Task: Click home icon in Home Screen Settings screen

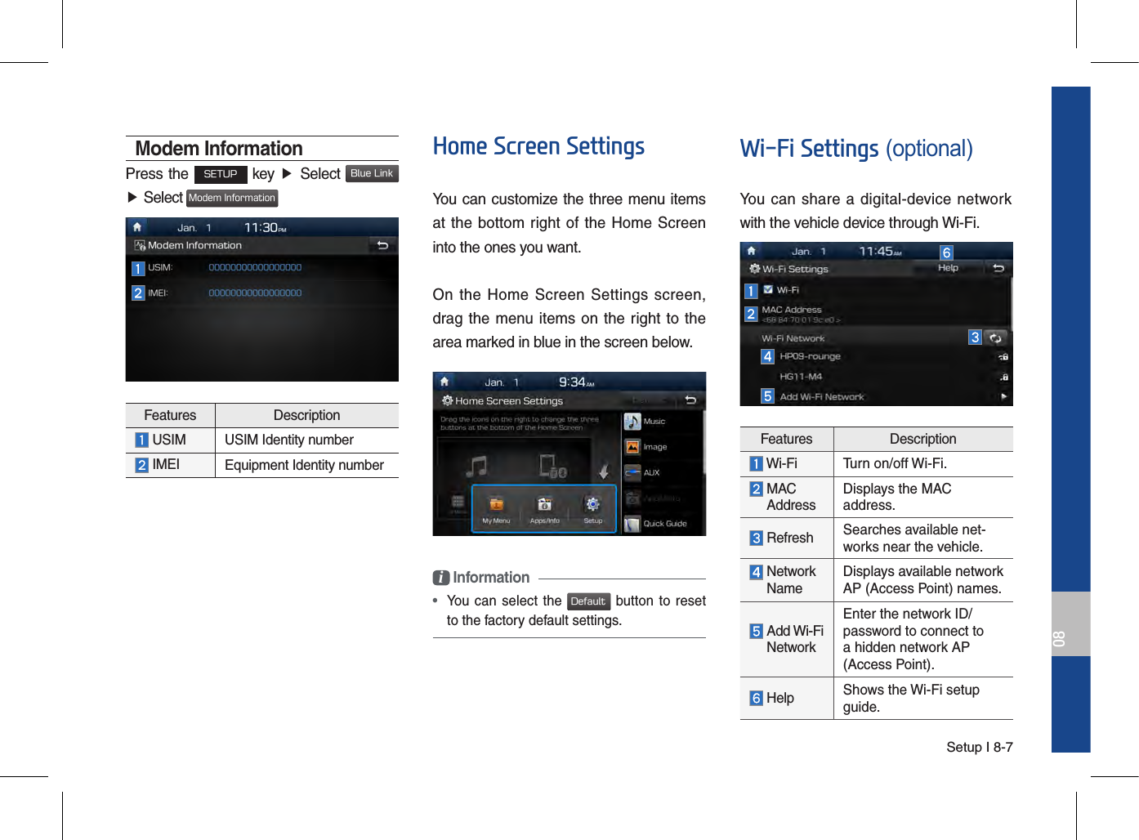Action: tap(444, 382)
